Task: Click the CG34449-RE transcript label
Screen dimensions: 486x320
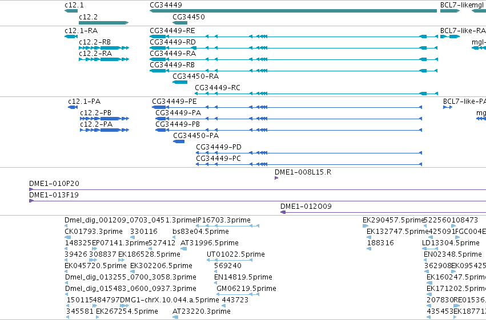Action: 172,31
